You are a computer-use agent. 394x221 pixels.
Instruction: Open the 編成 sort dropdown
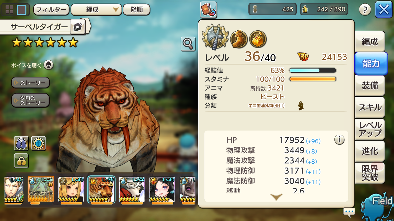point(96,10)
